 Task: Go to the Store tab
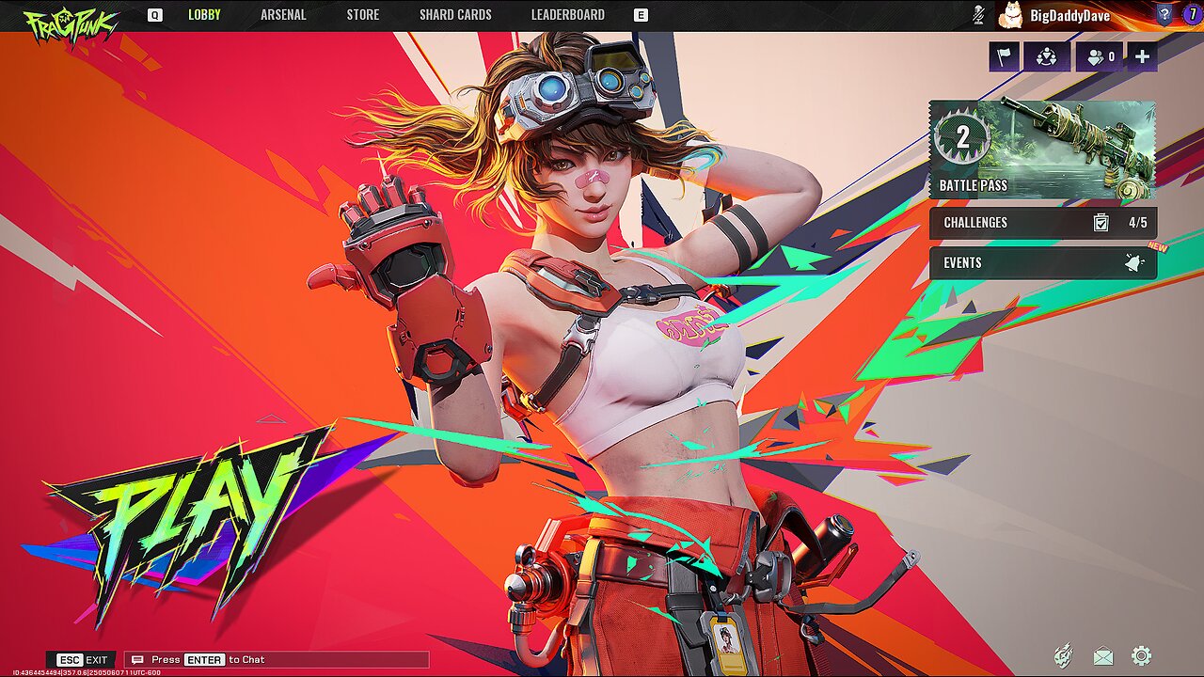pyautogui.click(x=362, y=15)
